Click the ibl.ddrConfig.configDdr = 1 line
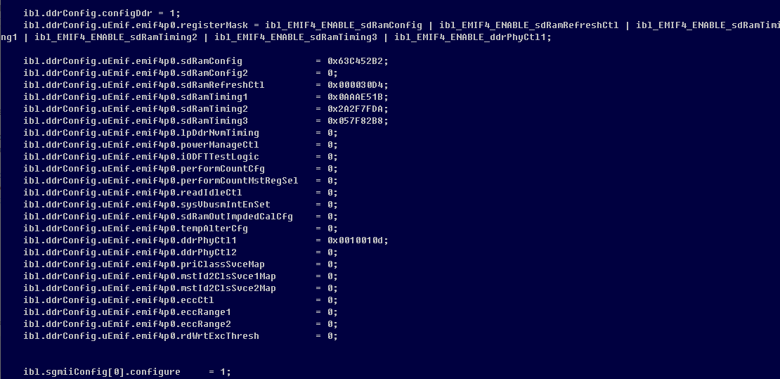 pos(101,13)
